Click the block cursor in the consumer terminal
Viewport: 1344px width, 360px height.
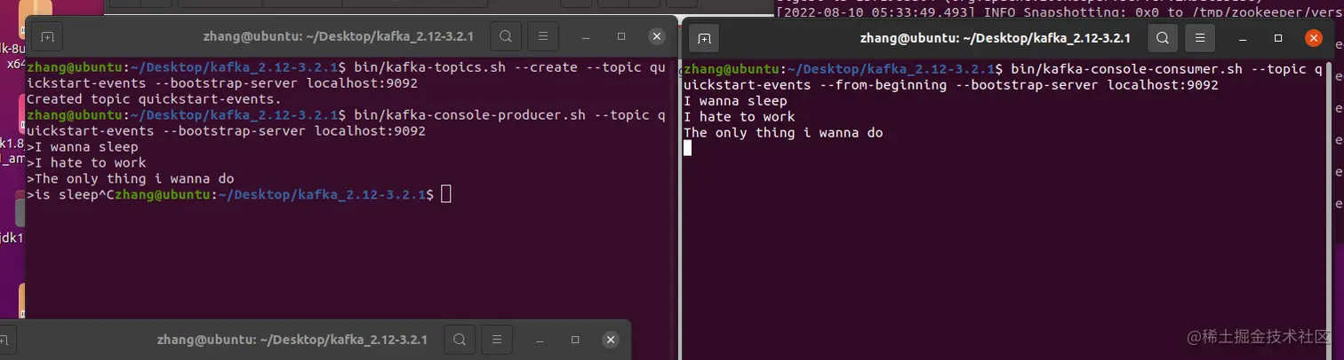point(687,148)
